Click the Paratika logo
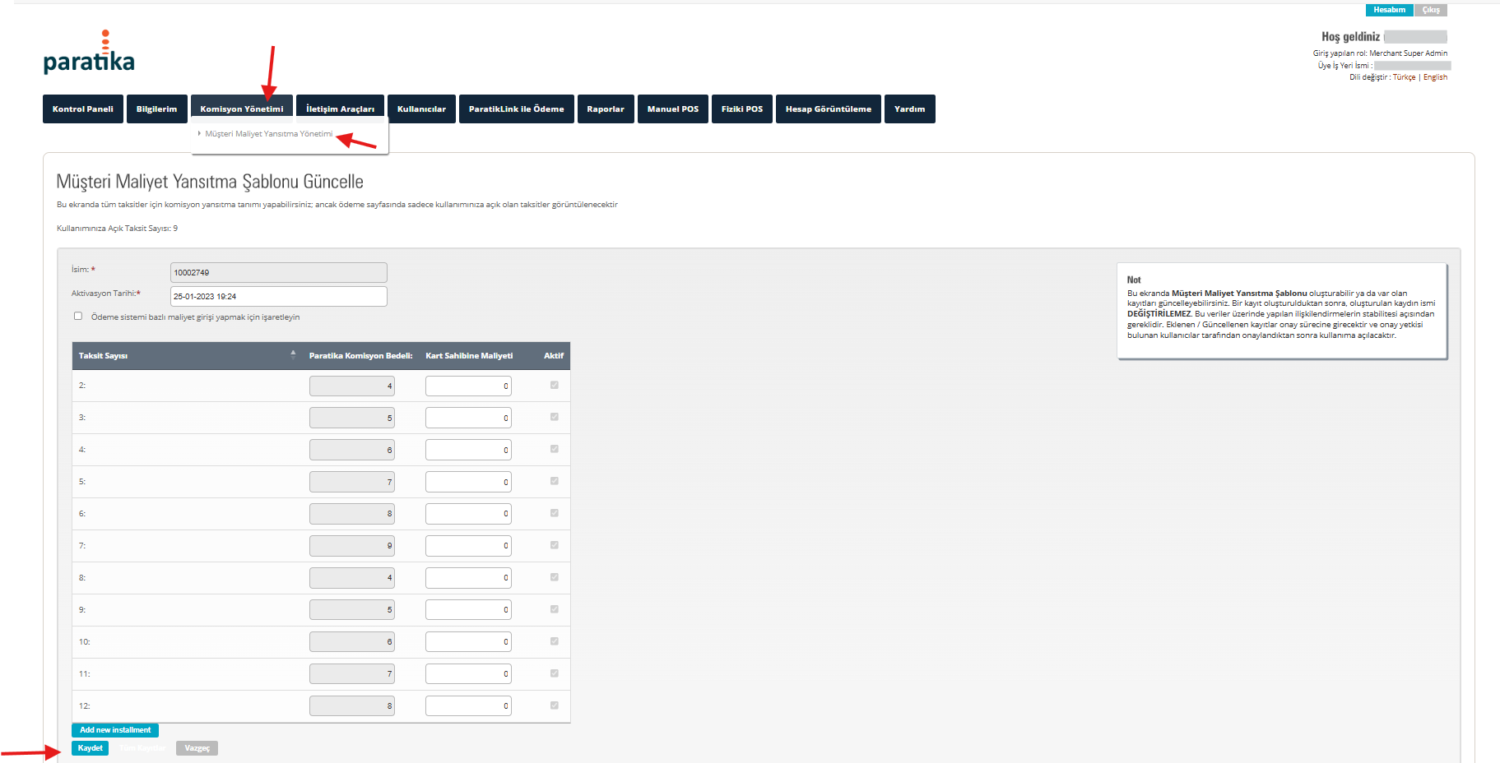The height and width of the screenshot is (763, 1500). point(89,54)
